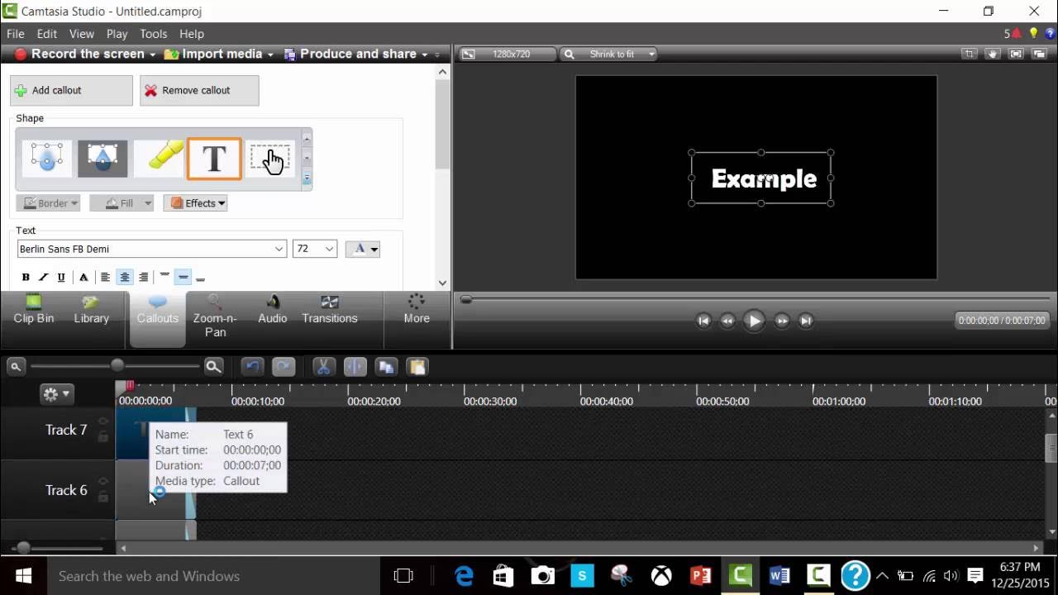The image size is (1058, 595).
Task: Click the Cut tool in timeline toolbar
Action: click(323, 367)
